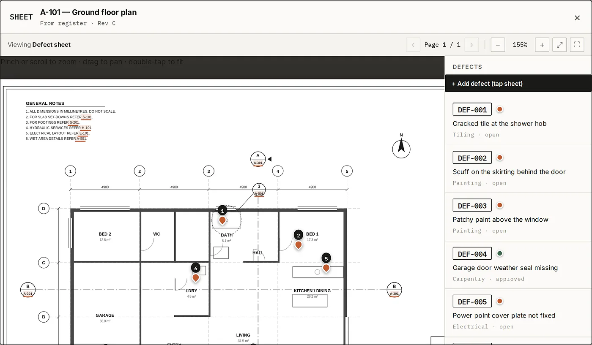Go to the next page
The width and height of the screenshot is (592, 345).
[x=471, y=45]
